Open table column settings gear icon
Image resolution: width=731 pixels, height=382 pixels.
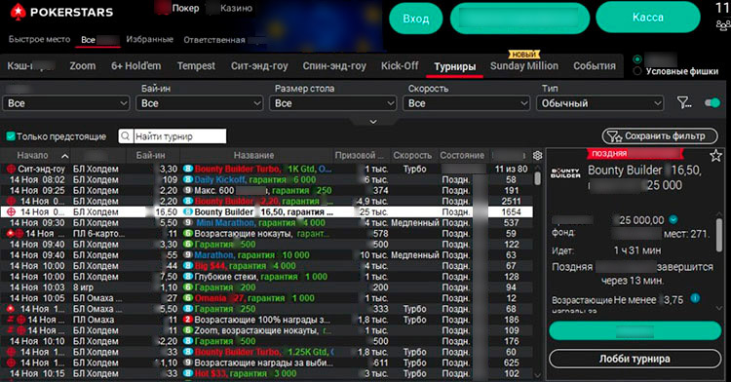click(x=537, y=156)
